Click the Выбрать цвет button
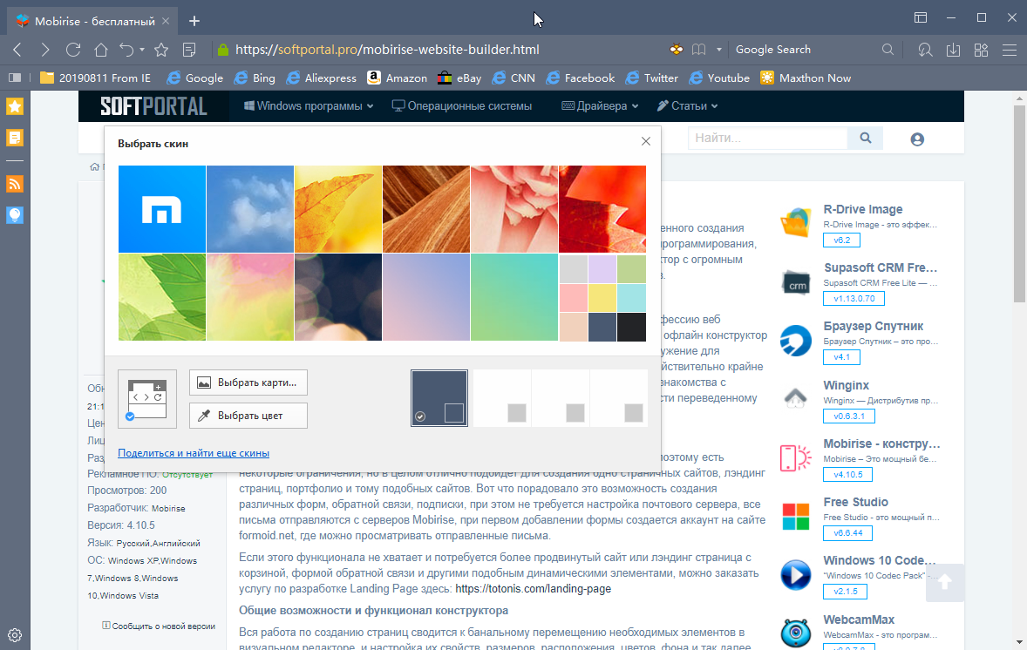The image size is (1027, 650). coord(248,416)
